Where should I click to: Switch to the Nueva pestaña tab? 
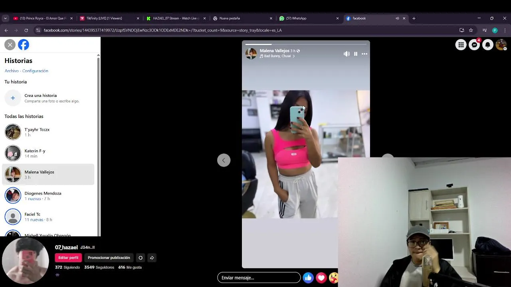coord(243,18)
